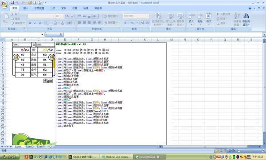The image size is (266, 160).
Task: Select column header M
Action: coord(172,40)
